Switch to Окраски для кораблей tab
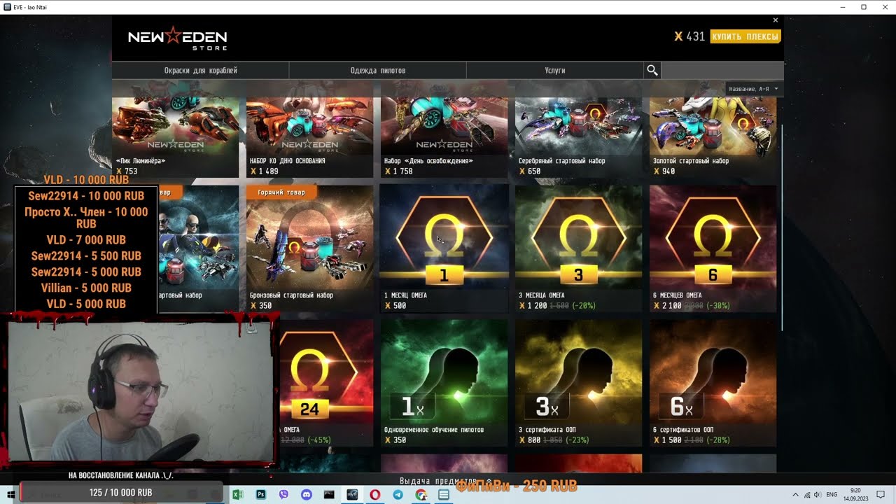Image resolution: width=896 pixels, height=504 pixels. [200, 70]
